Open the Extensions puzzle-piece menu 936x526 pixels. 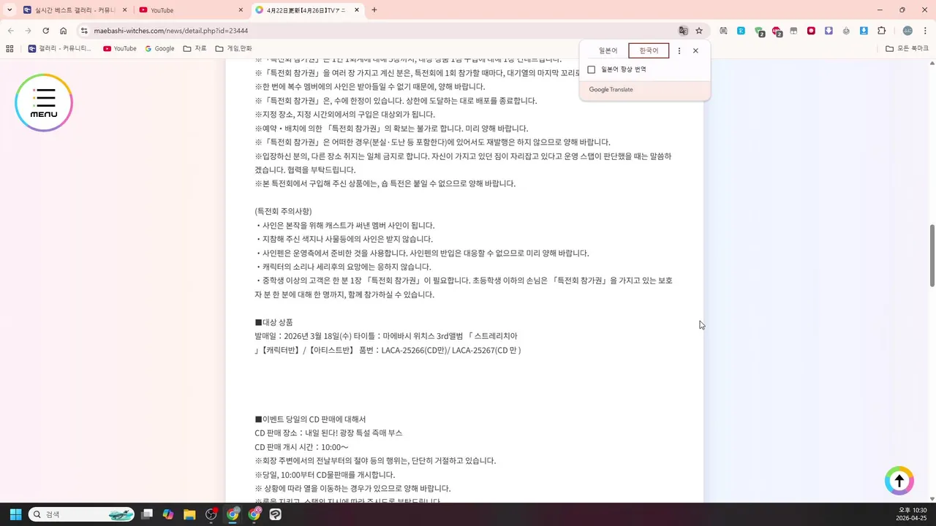point(881,31)
